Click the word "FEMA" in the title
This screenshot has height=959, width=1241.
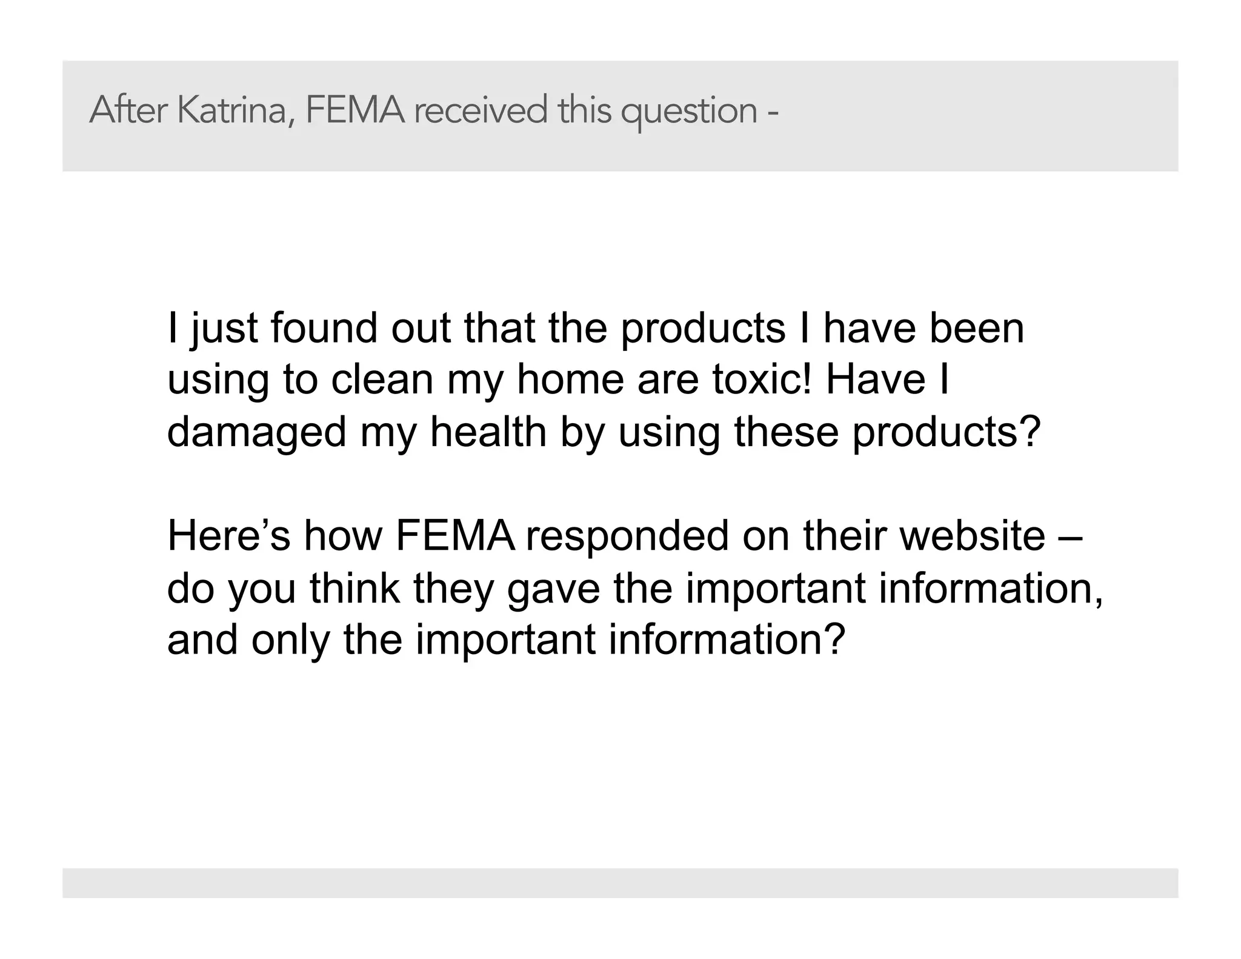tap(354, 110)
